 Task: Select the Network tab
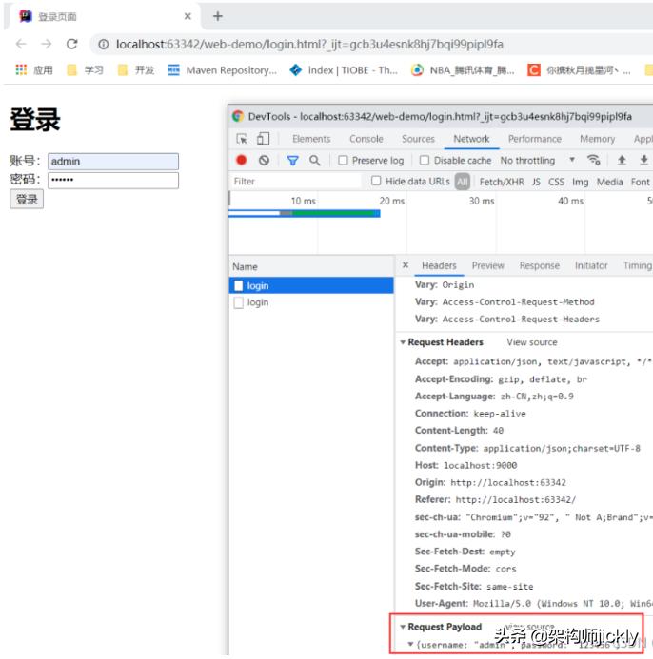pyautogui.click(x=471, y=139)
